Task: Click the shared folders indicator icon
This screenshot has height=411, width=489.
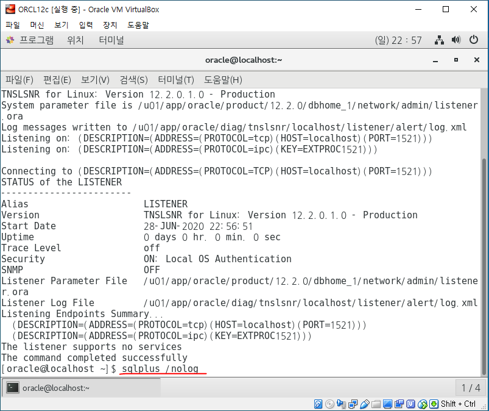Action: click(376, 404)
